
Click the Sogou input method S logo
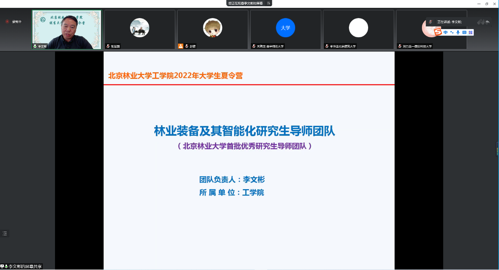click(438, 32)
